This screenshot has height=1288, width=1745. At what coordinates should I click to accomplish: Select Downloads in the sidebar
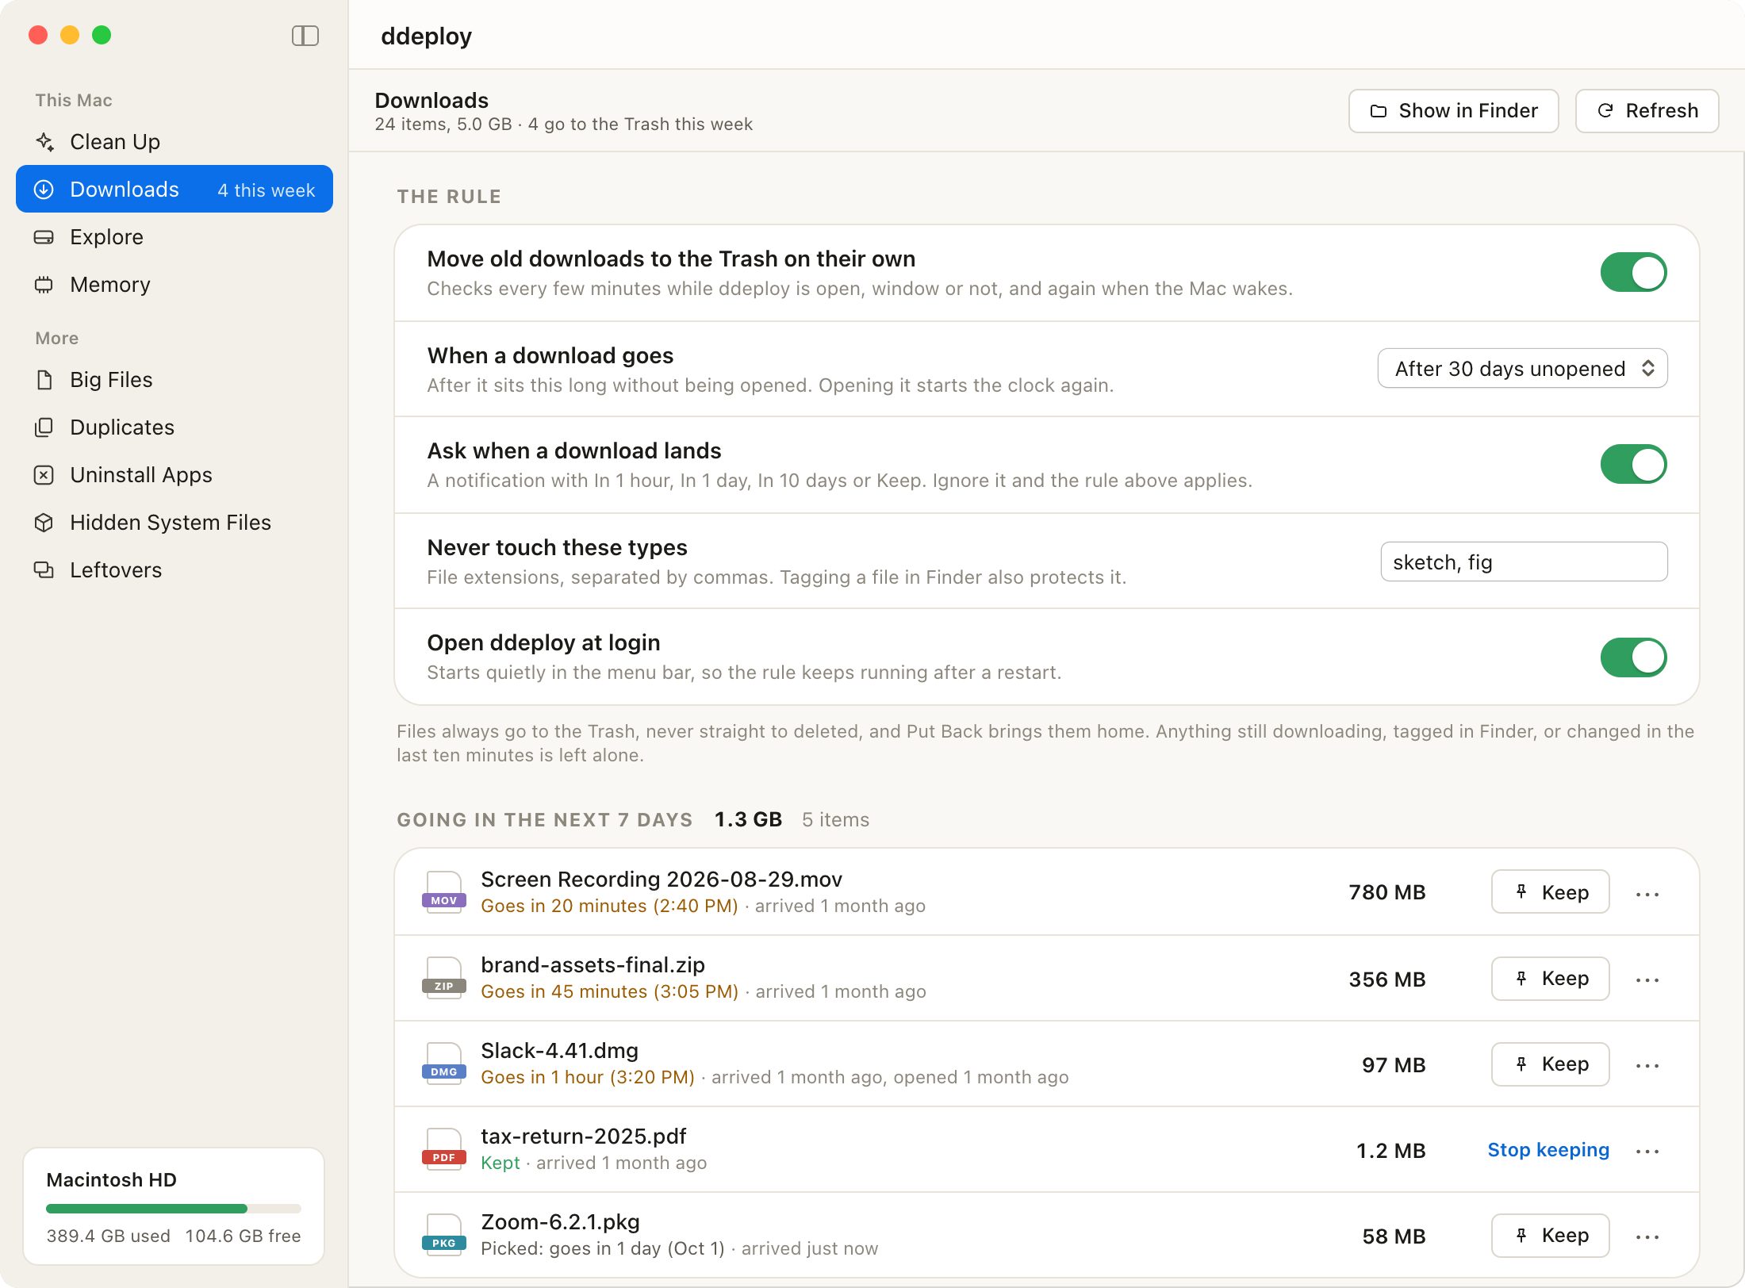174,190
